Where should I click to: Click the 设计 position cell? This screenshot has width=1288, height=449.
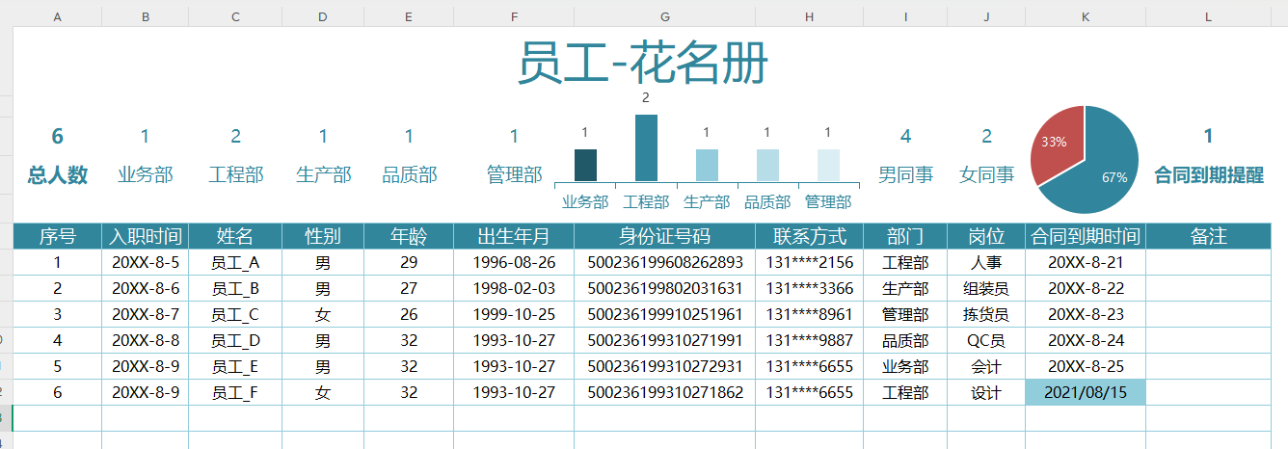[986, 392]
